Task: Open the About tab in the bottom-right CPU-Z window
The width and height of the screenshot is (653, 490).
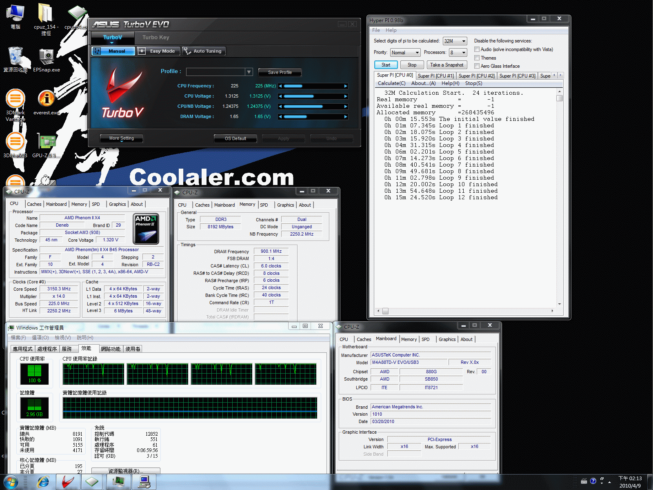Action: [466, 339]
